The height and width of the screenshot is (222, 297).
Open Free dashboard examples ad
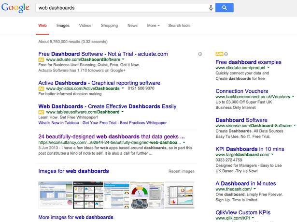(x=249, y=62)
